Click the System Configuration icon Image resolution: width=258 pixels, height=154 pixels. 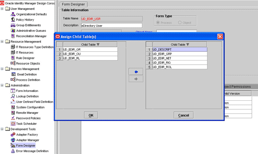coord(13,107)
